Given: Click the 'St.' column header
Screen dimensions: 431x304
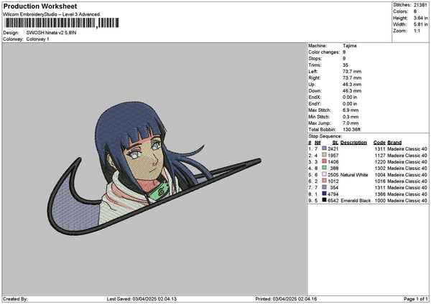Looking at the screenshot, I should (x=335, y=143).
